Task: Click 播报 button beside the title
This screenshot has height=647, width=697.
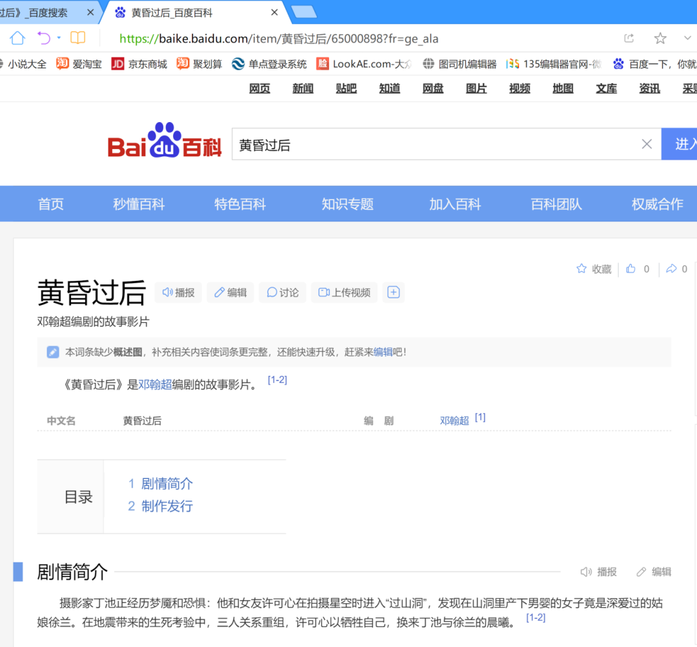Action: coord(178,292)
